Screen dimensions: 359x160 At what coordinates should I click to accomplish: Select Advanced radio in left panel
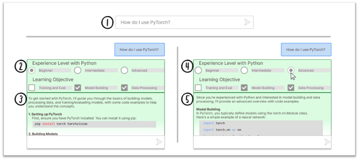pyautogui.click(x=124, y=70)
